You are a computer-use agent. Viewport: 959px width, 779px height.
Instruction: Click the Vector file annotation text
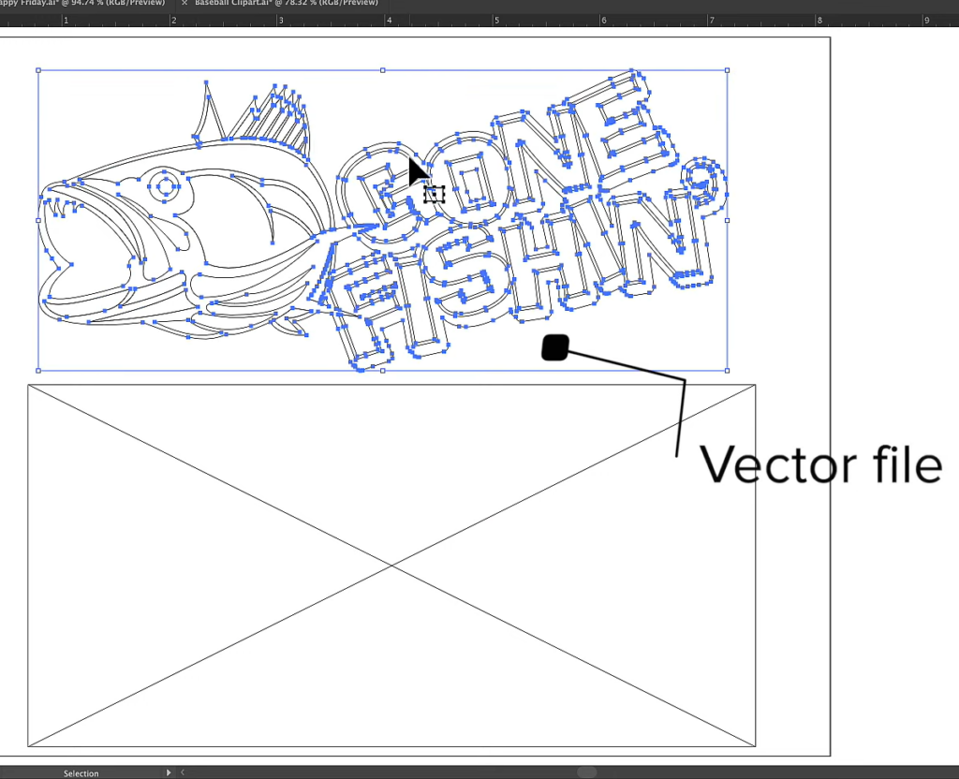(822, 465)
